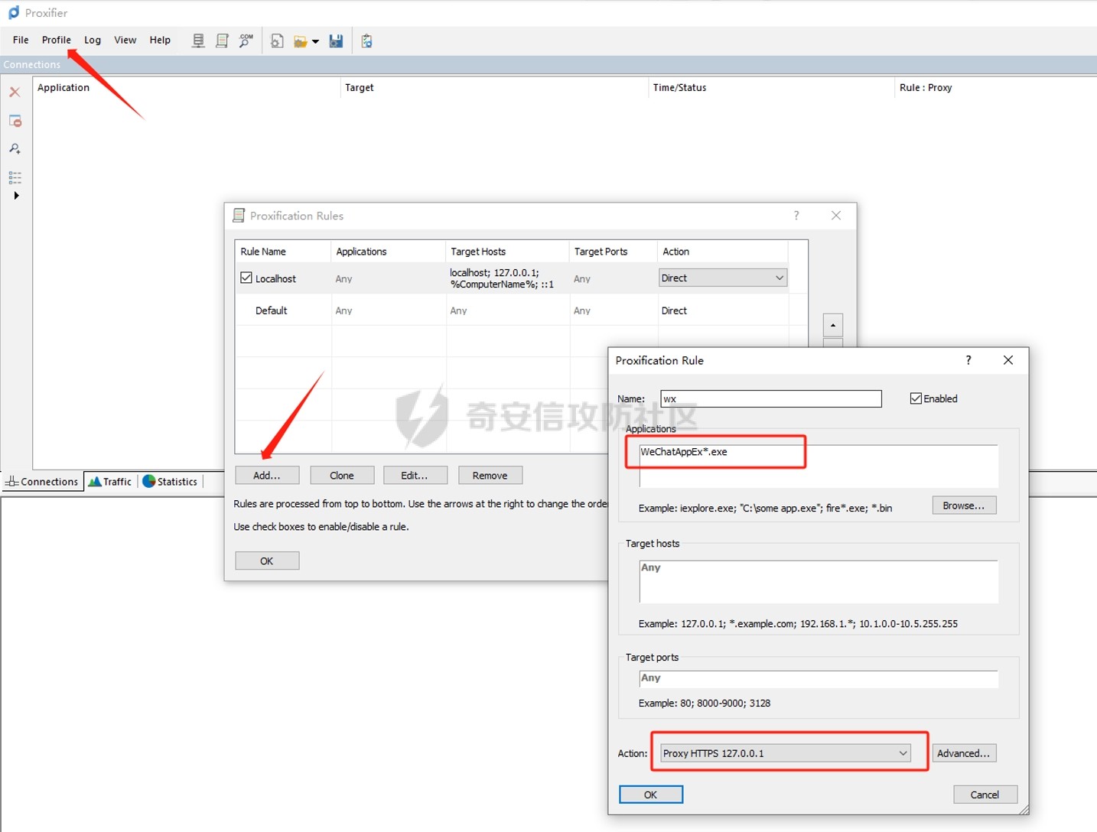Expand the Action dropdown showing Proxy HTTPS

pos(903,753)
